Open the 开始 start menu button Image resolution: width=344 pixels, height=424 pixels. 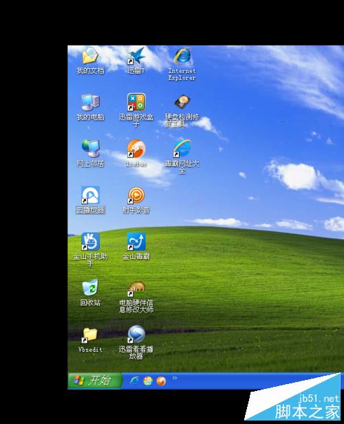95,381
